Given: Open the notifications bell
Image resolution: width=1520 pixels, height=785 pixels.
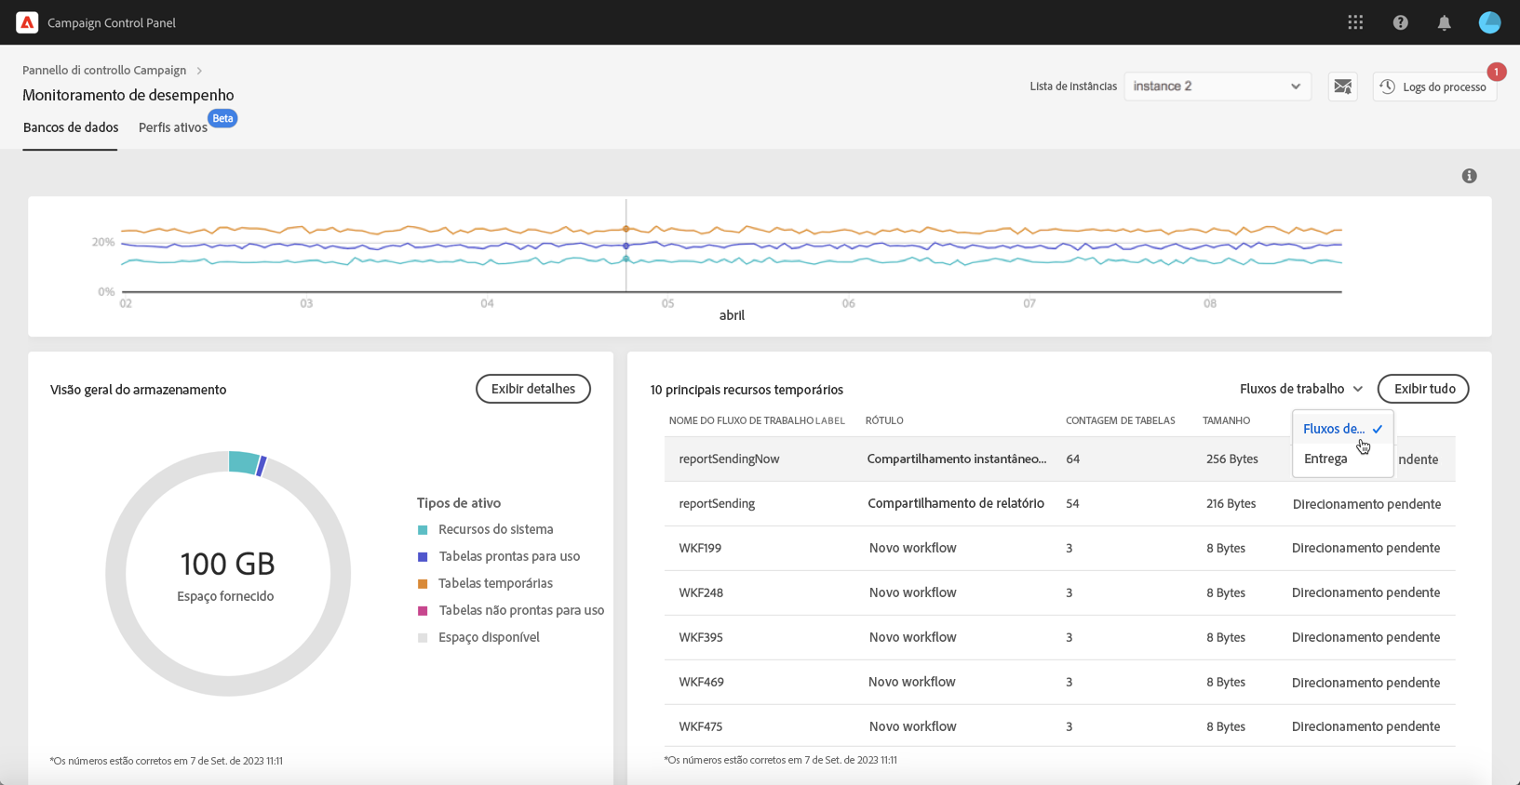Looking at the screenshot, I should (x=1444, y=22).
